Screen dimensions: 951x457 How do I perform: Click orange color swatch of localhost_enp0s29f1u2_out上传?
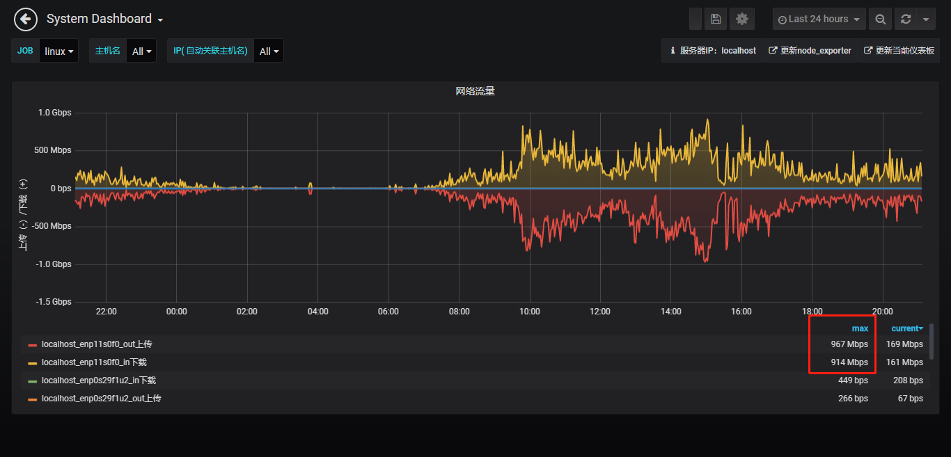(x=33, y=399)
